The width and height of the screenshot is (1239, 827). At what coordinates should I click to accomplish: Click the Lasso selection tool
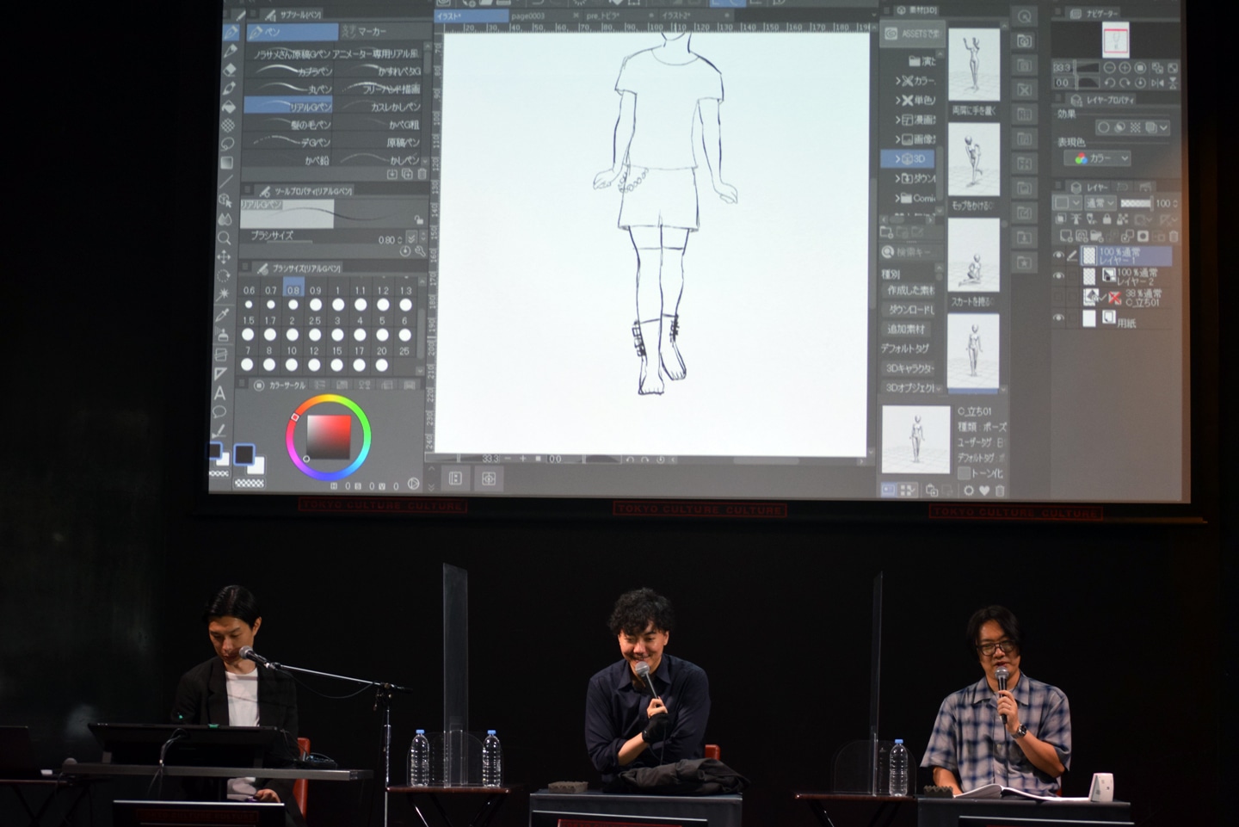coord(228,144)
